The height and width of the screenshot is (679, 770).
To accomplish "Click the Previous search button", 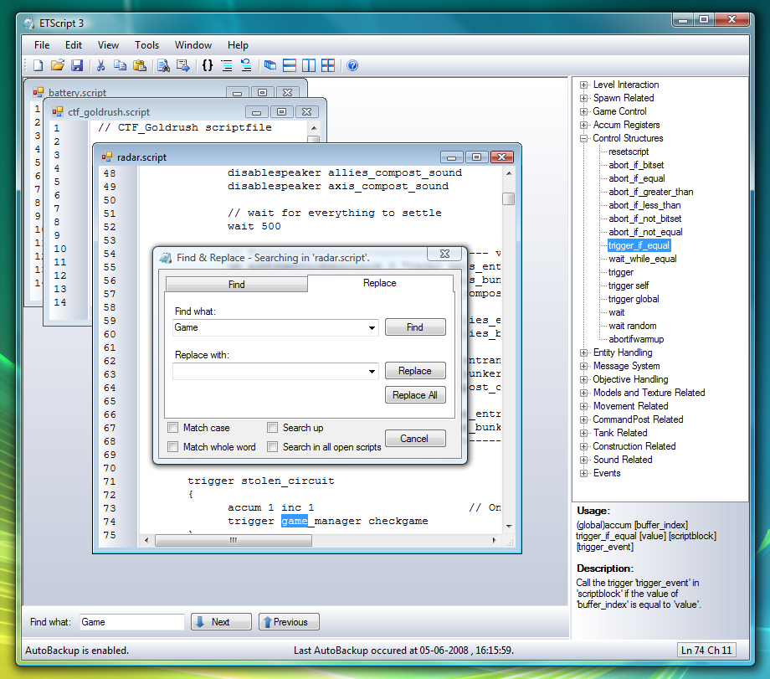I will (289, 621).
